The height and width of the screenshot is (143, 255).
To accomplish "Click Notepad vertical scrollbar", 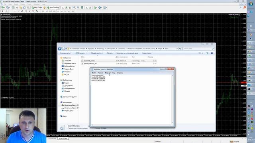I will click(x=173, y=99).
